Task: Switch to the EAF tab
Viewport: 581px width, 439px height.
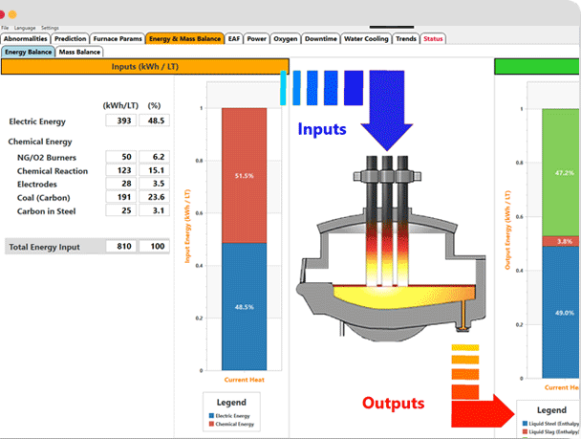Action: click(x=234, y=38)
